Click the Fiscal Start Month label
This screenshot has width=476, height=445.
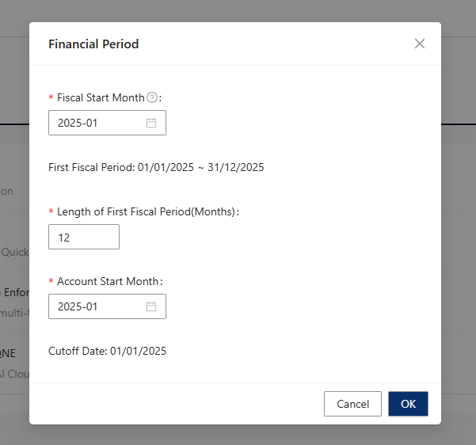pyautogui.click(x=101, y=97)
